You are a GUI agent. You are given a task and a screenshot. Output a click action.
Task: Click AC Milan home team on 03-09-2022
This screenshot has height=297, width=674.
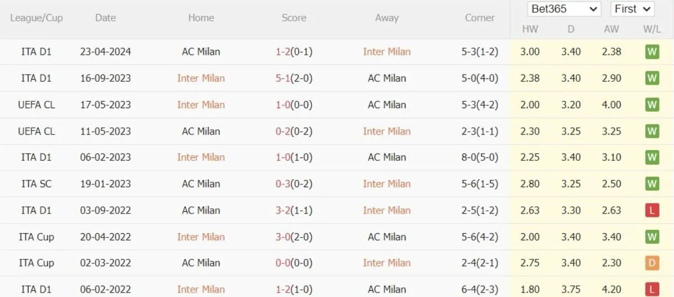pyautogui.click(x=201, y=211)
